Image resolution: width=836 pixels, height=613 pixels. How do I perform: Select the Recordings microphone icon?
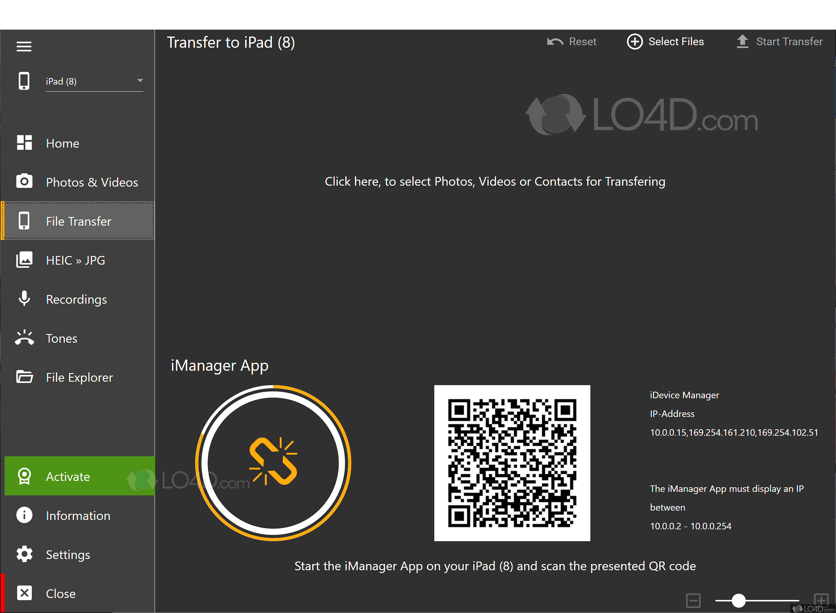[x=24, y=299]
